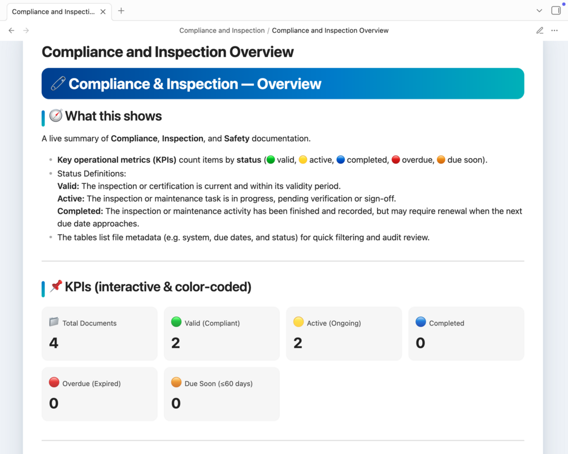
Task: Click the Compliance and Inspection Overview breadcrumb
Action: [330, 31]
